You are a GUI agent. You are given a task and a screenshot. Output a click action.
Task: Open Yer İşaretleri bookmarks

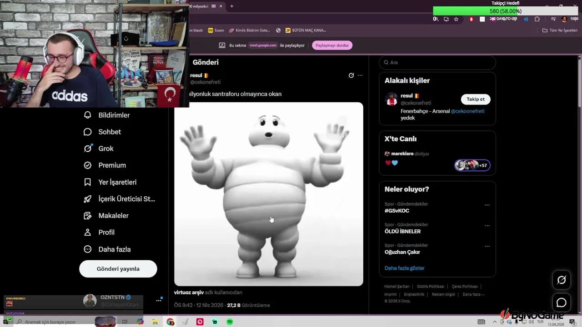point(110,182)
